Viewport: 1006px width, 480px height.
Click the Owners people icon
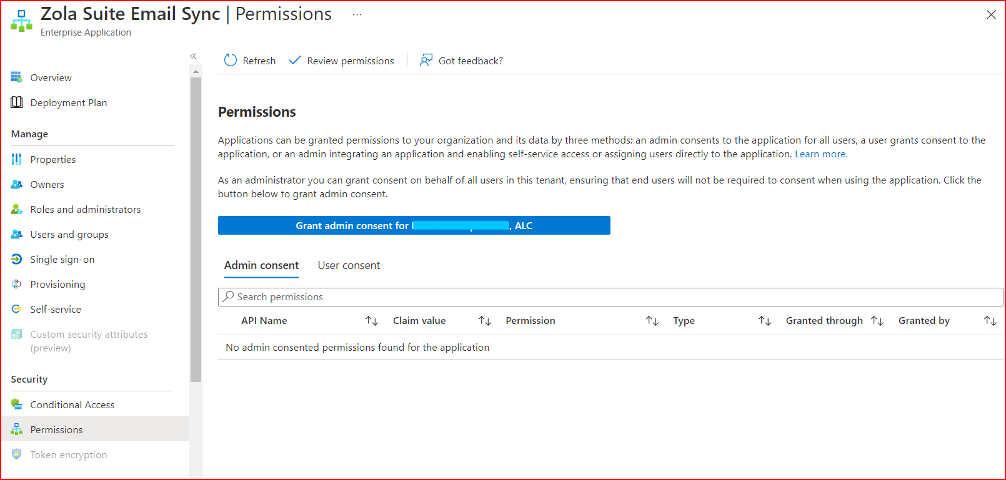[x=16, y=184]
